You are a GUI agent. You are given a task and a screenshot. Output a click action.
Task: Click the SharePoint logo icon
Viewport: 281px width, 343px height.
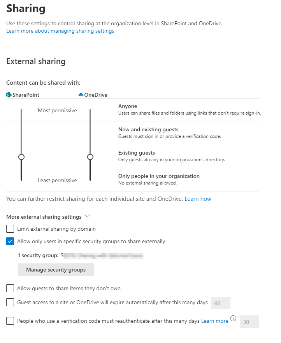[9, 95]
